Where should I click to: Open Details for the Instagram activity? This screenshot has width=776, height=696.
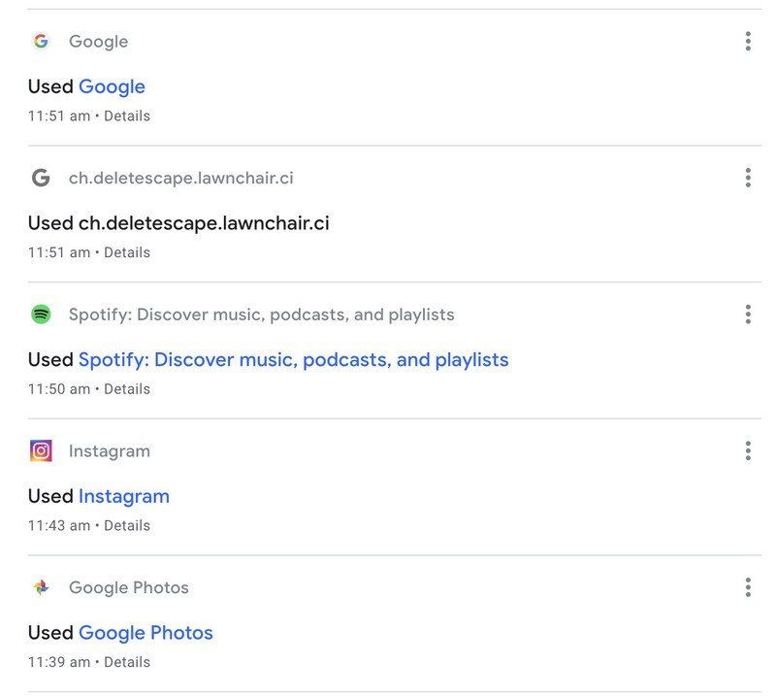pyautogui.click(x=130, y=525)
